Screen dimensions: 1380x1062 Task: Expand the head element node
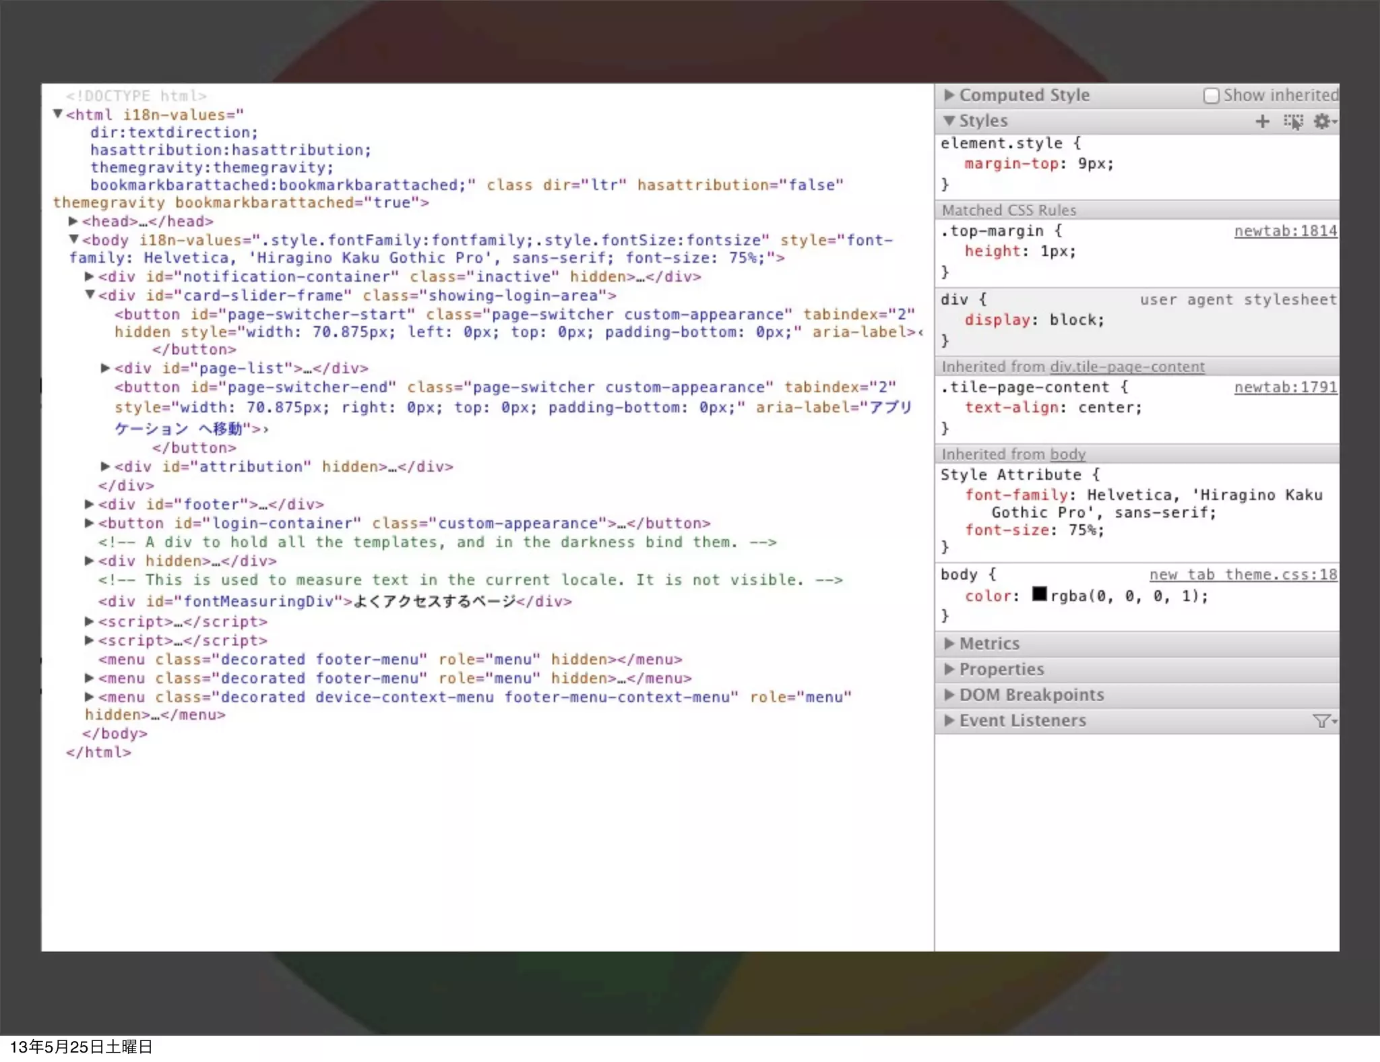coord(73,221)
